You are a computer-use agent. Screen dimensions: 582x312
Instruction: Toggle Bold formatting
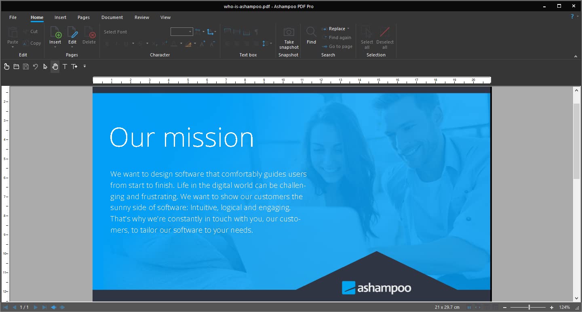(x=107, y=44)
